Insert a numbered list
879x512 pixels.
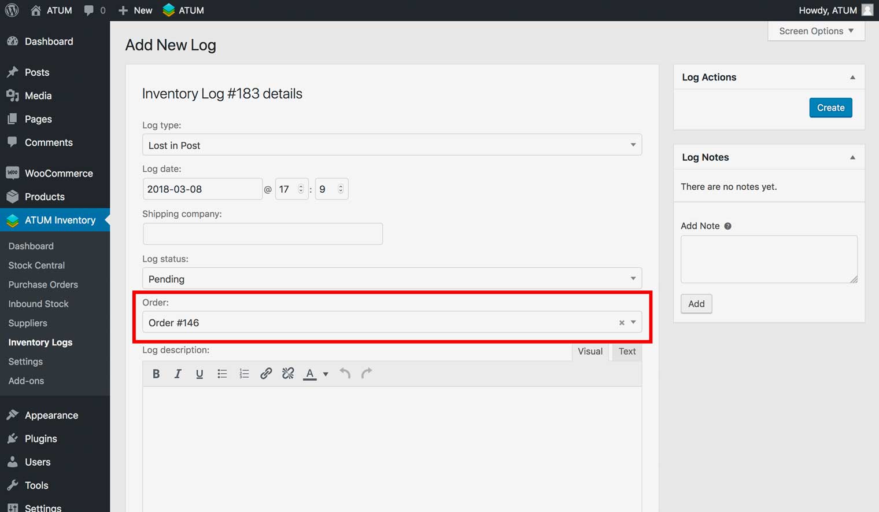pyautogui.click(x=244, y=374)
